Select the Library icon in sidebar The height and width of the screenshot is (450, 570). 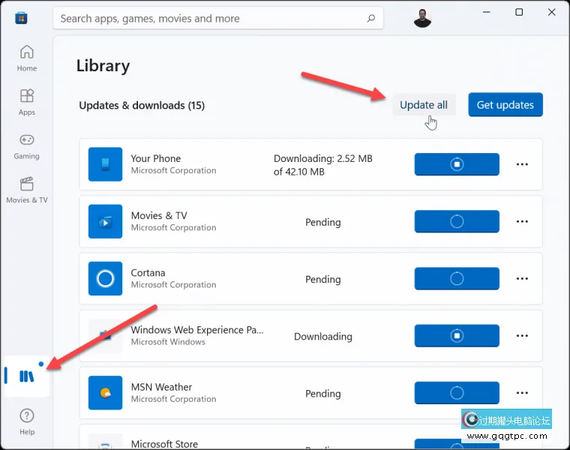pos(27,376)
